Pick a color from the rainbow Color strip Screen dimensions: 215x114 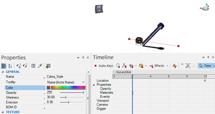(68, 88)
